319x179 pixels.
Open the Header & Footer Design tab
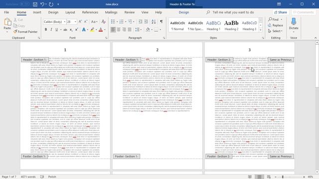point(184,12)
